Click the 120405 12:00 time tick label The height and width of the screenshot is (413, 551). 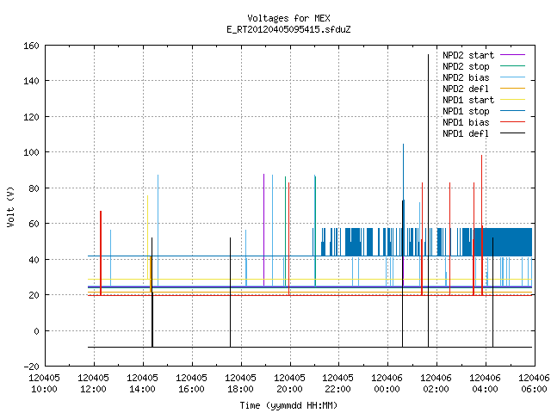point(94,384)
